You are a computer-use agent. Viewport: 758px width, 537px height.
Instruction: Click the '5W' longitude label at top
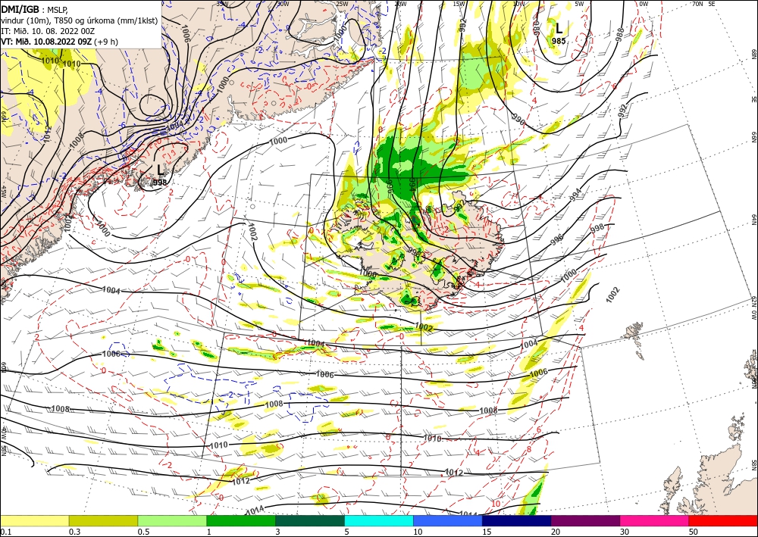(x=580, y=4)
